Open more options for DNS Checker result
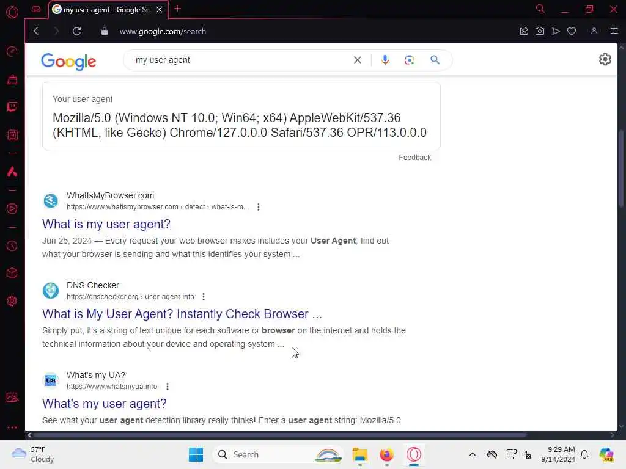The width and height of the screenshot is (626, 469). pyautogui.click(x=204, y=297)
